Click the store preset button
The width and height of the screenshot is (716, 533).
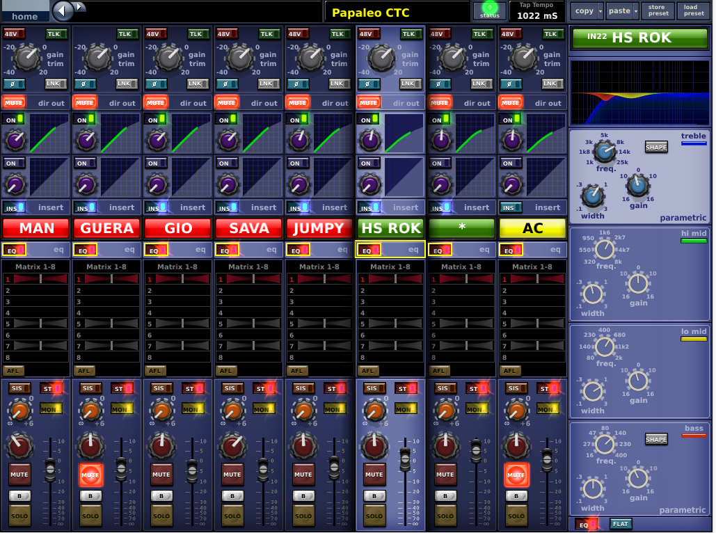tap(658, 10)
